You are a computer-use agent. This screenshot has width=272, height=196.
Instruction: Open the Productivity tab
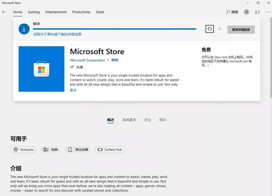click(x=81, y=12)
